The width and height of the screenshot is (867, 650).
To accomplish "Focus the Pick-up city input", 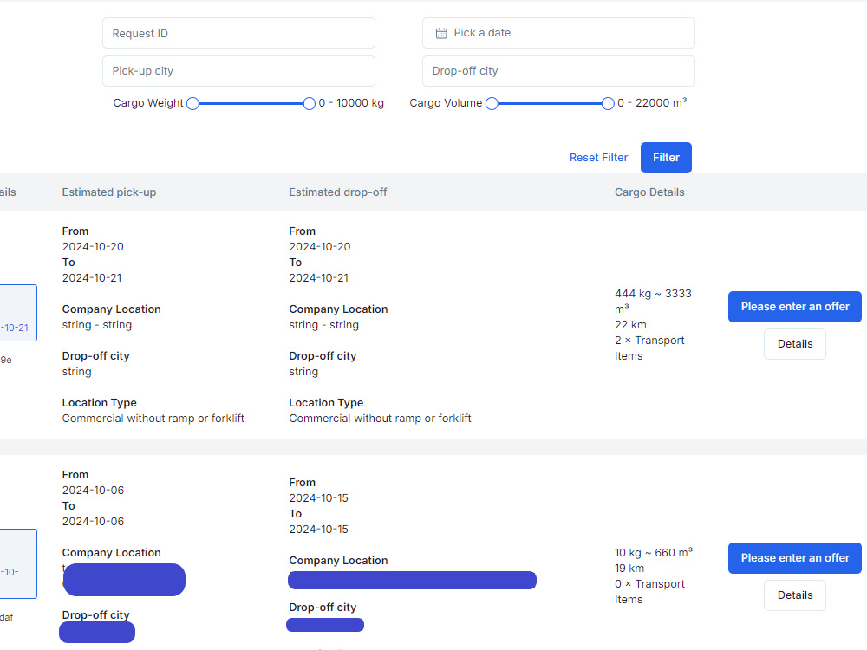I will pyautogui.click(x=238, y=71).
